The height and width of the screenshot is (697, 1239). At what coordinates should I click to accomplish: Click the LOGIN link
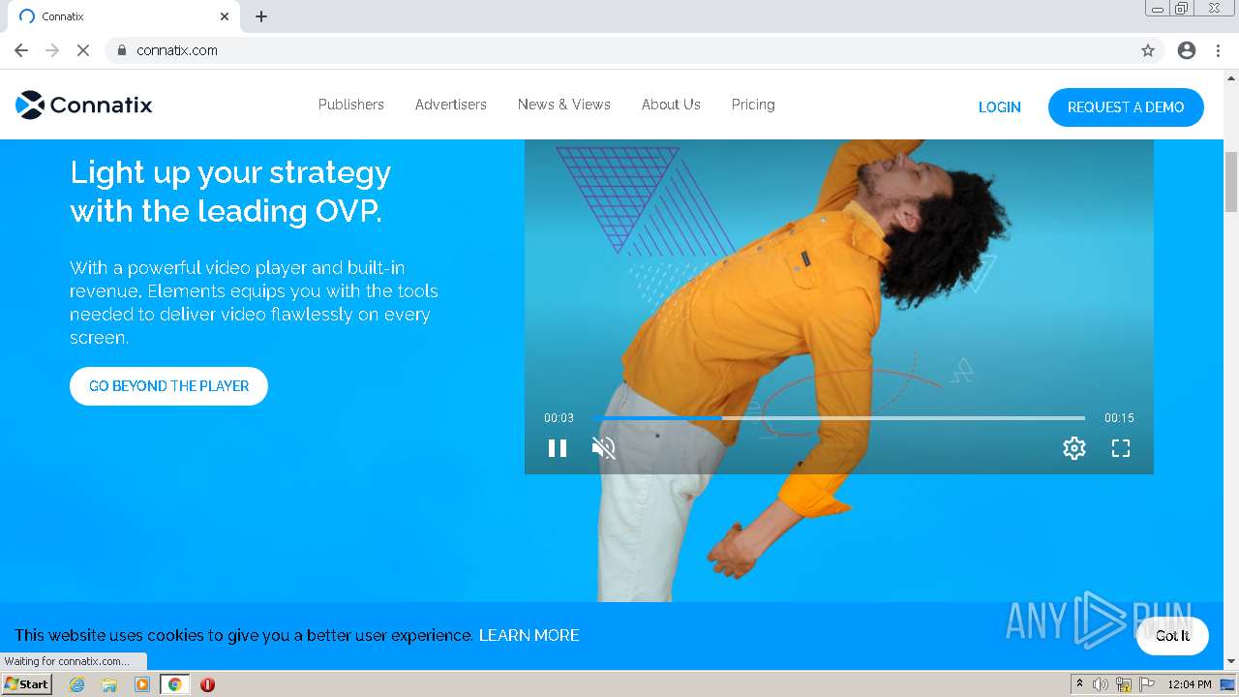click(x=1000, y=107)
